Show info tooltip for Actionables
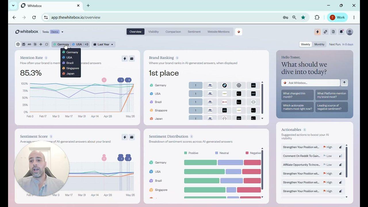Image resolution: width=368 pixels, height=207 pixels. pyautogui.click(x=304, y=130)
